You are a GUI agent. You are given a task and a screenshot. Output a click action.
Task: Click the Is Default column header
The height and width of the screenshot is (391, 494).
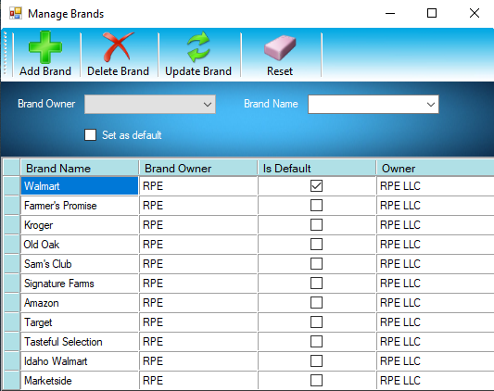pos(317,169)
